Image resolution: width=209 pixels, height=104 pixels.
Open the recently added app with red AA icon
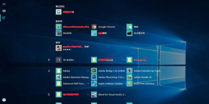(x=59, y=12)
